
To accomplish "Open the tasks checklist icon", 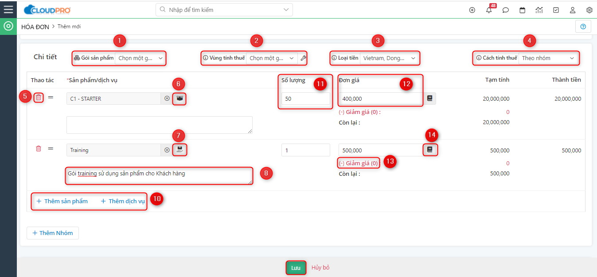I will (x=556, y=10).
